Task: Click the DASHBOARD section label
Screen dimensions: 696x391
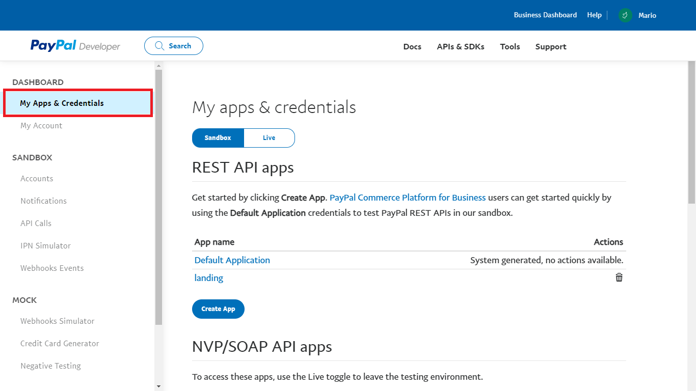Action: pyautogui.click(x=38, y=82)
